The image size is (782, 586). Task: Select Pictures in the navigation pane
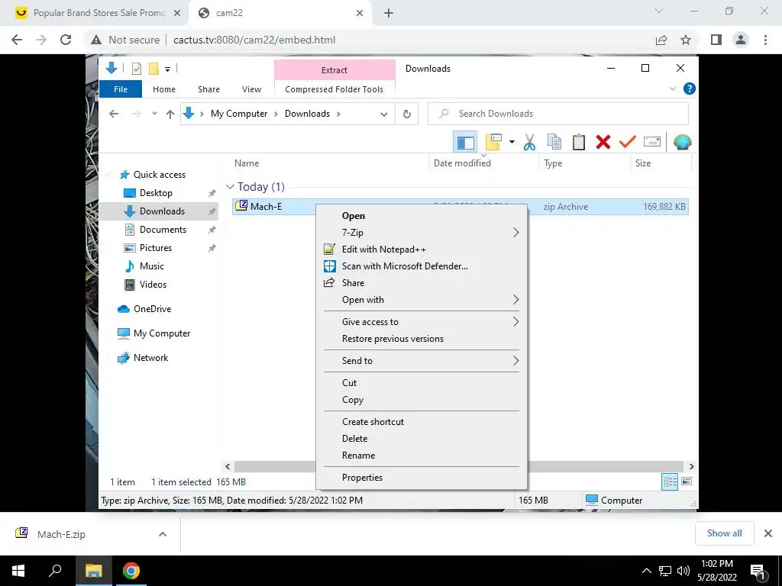156,248
